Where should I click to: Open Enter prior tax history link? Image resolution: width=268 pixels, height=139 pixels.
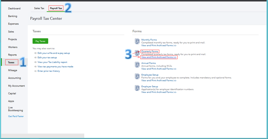coord(49,71)
